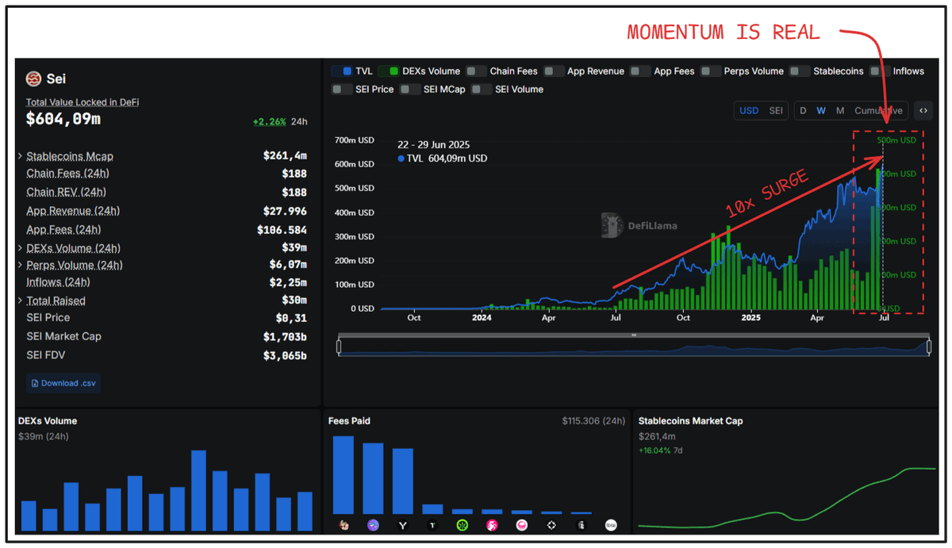The height and width of the screenshot is (548, 952).
Task: Click the pink runner protocol icon under Fees Paid
Action: (x=492, y=525)
